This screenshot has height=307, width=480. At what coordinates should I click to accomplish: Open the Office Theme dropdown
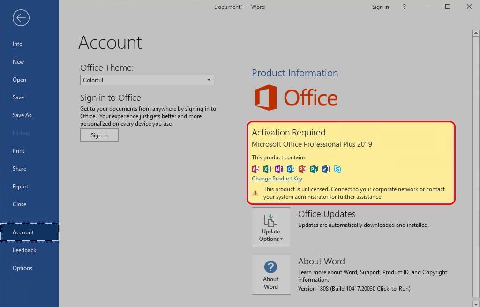coord(147,80)
